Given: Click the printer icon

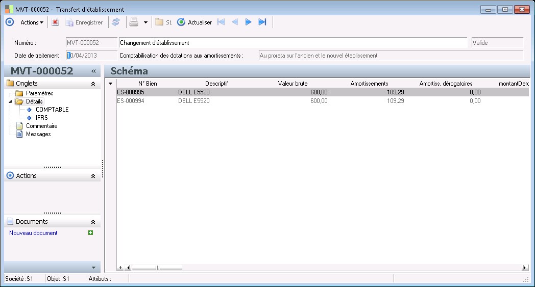Looking at the screenshot, I should click(133, 22).
